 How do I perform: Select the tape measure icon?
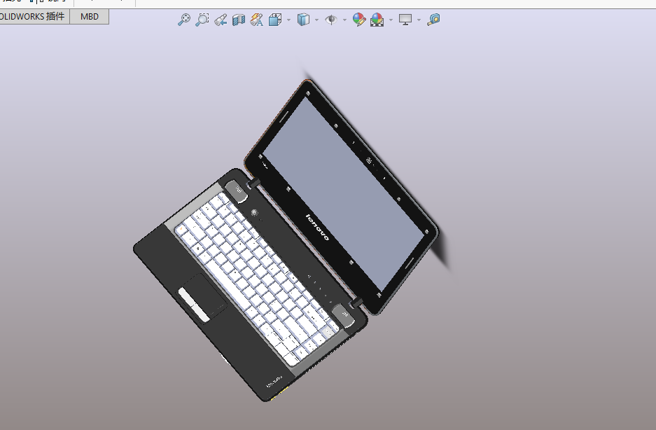tap(433, 20)
